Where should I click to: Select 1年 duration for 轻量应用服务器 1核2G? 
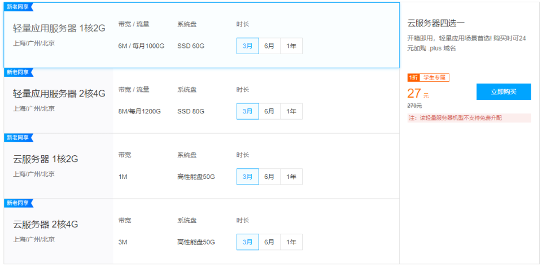point(291,46)
